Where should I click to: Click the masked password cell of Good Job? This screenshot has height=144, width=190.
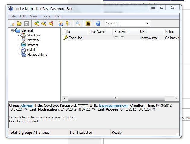click(x=119, y=37)
